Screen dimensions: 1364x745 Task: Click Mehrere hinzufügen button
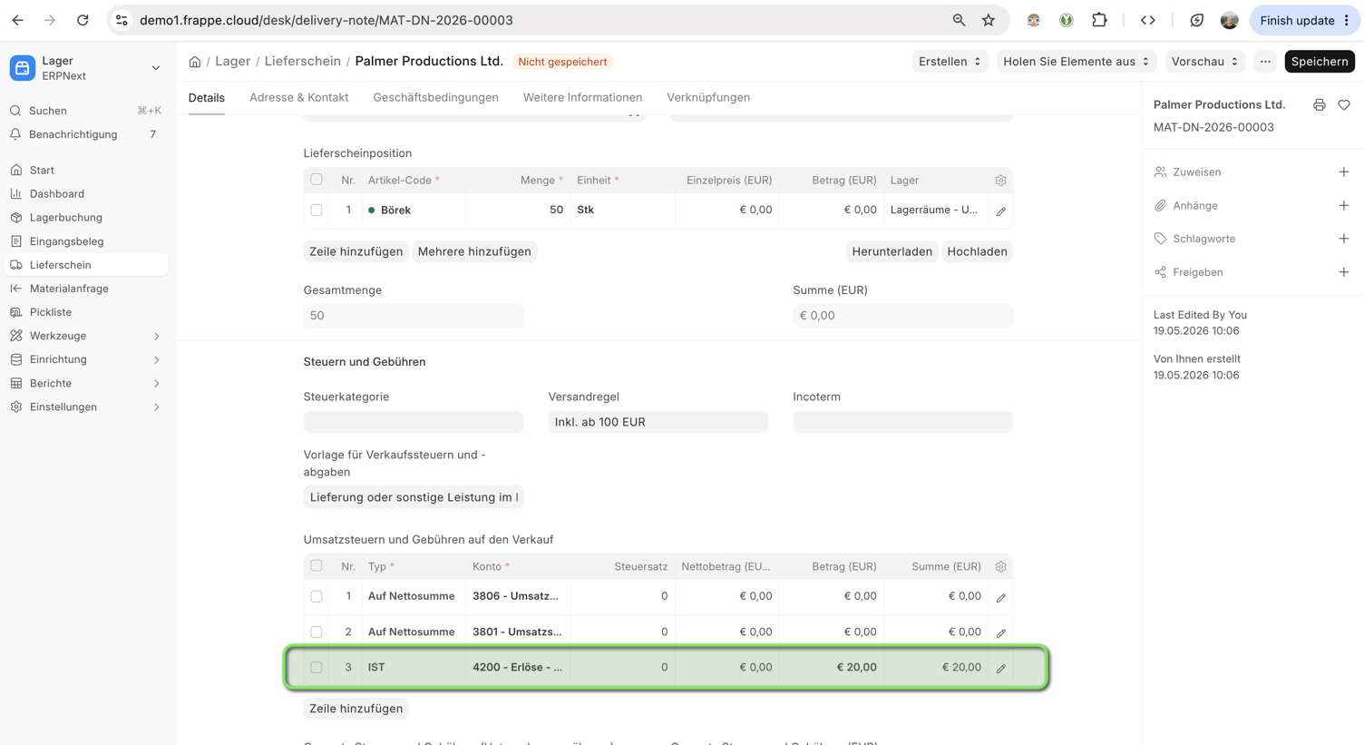coord(474,252)
